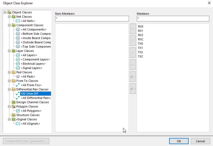This screenshot has height=146, width=213.
Task: Select TXC in the Members list
Action: pos(141,56)
